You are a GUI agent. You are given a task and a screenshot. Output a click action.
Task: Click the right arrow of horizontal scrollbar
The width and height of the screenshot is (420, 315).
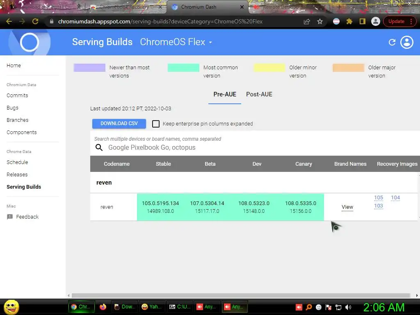[x=417, y=295]
